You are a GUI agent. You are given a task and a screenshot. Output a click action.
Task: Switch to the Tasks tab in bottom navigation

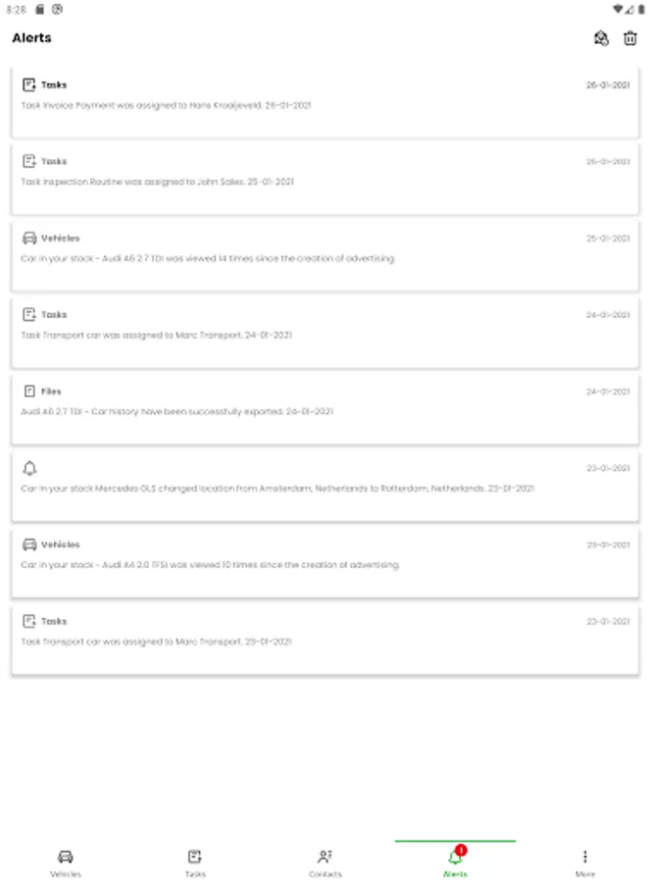tap(195, 861)
